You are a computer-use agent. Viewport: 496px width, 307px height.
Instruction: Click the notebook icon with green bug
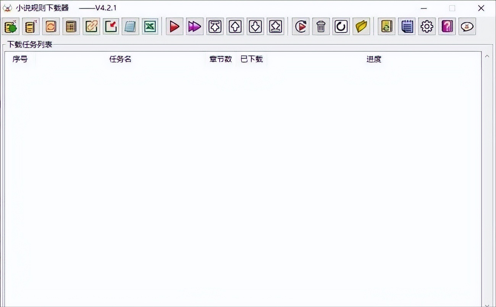coord(11,26)
